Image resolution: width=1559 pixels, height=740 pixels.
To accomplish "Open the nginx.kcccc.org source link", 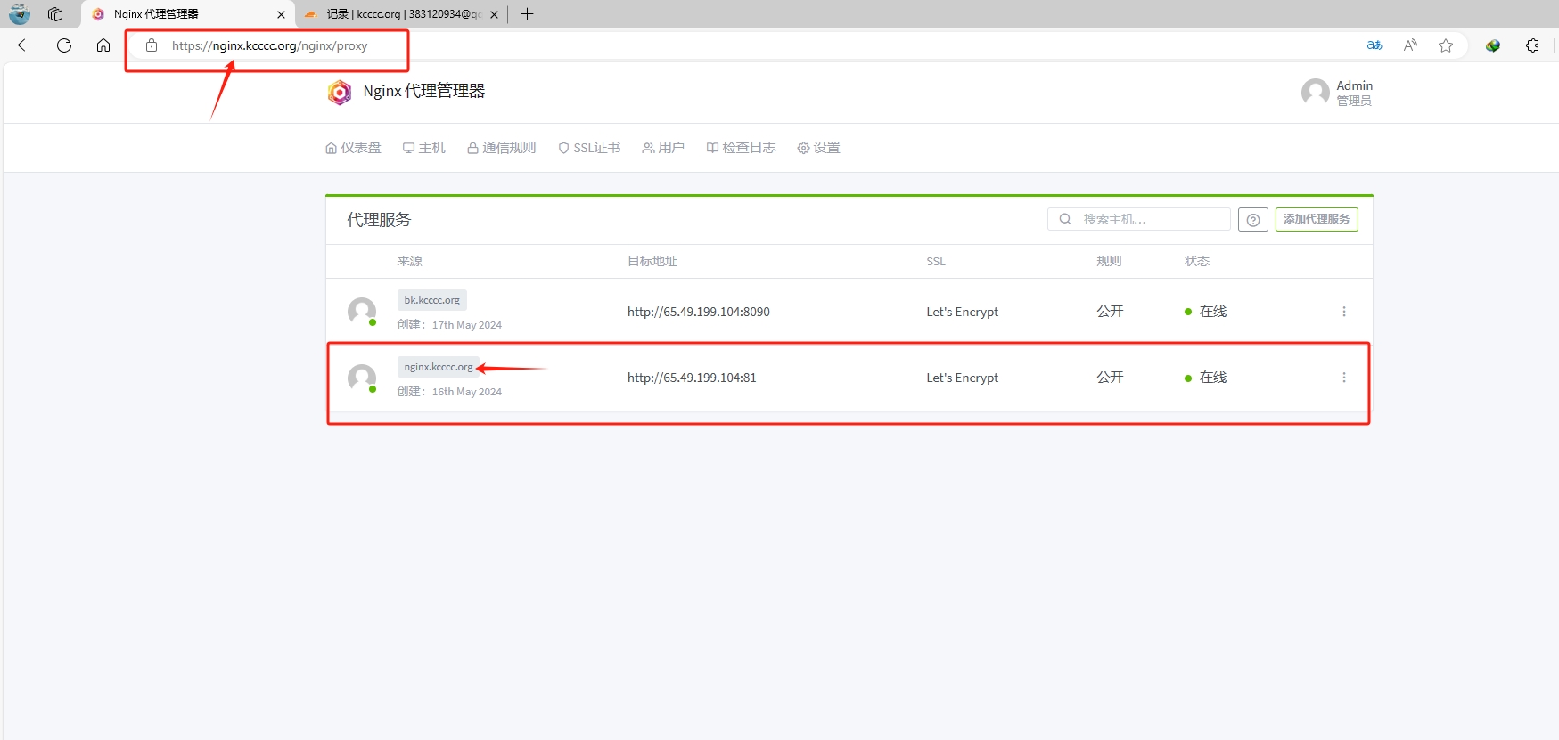I will click(x=439, y=367).
